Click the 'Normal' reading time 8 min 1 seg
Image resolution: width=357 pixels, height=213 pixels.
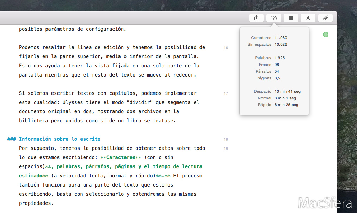tap(285, 98)
